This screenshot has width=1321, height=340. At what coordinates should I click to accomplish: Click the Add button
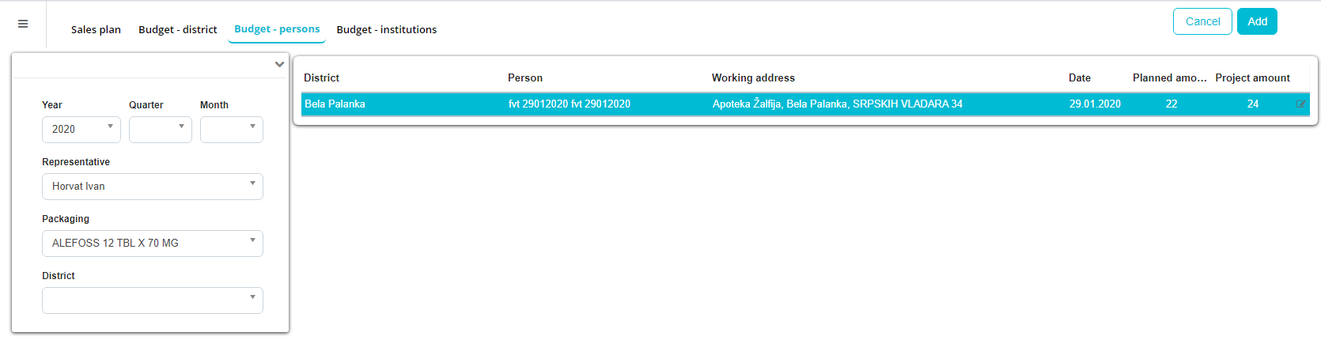click(1258, 21)
